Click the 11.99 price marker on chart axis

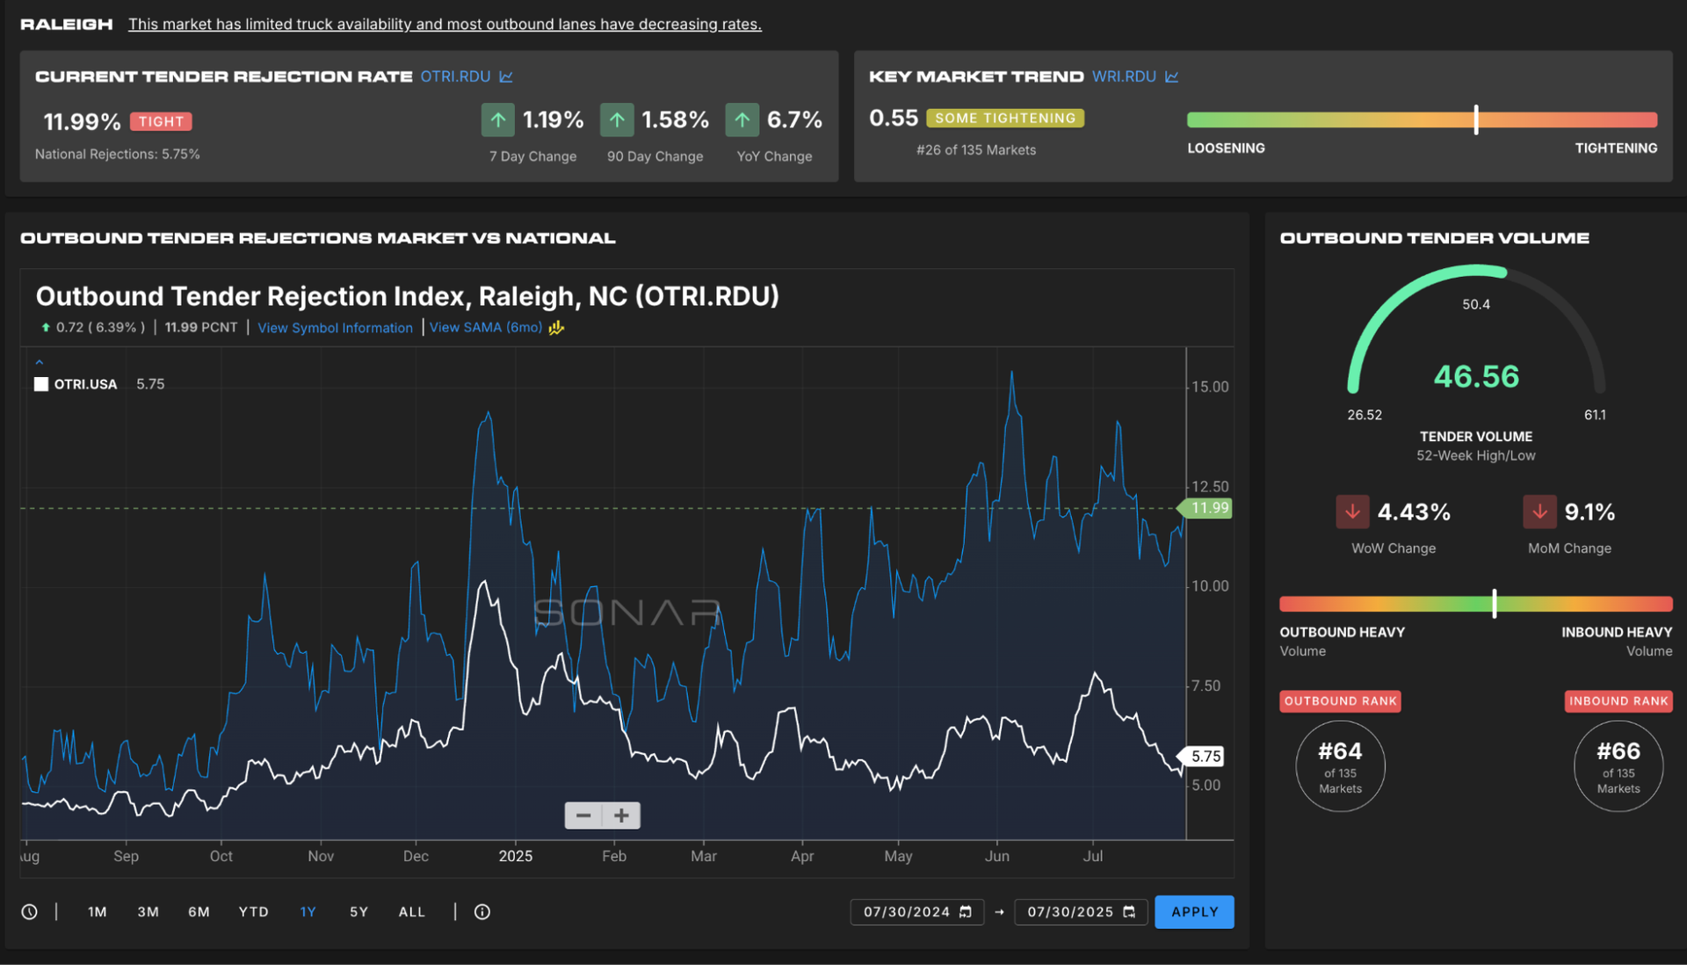point(1206,508)
